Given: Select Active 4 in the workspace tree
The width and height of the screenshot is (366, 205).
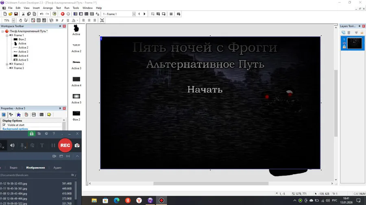Looking at the screenshot, I should [23, 56].
